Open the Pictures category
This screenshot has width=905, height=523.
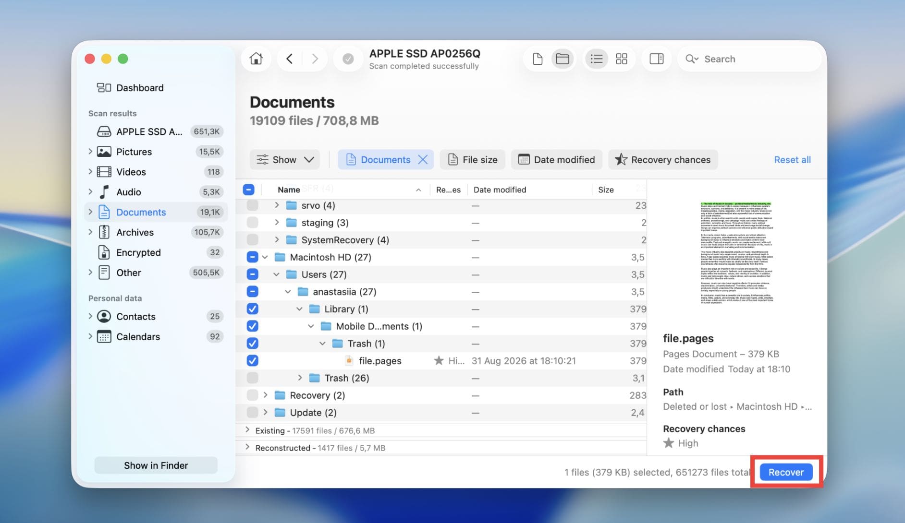[156, 152]
